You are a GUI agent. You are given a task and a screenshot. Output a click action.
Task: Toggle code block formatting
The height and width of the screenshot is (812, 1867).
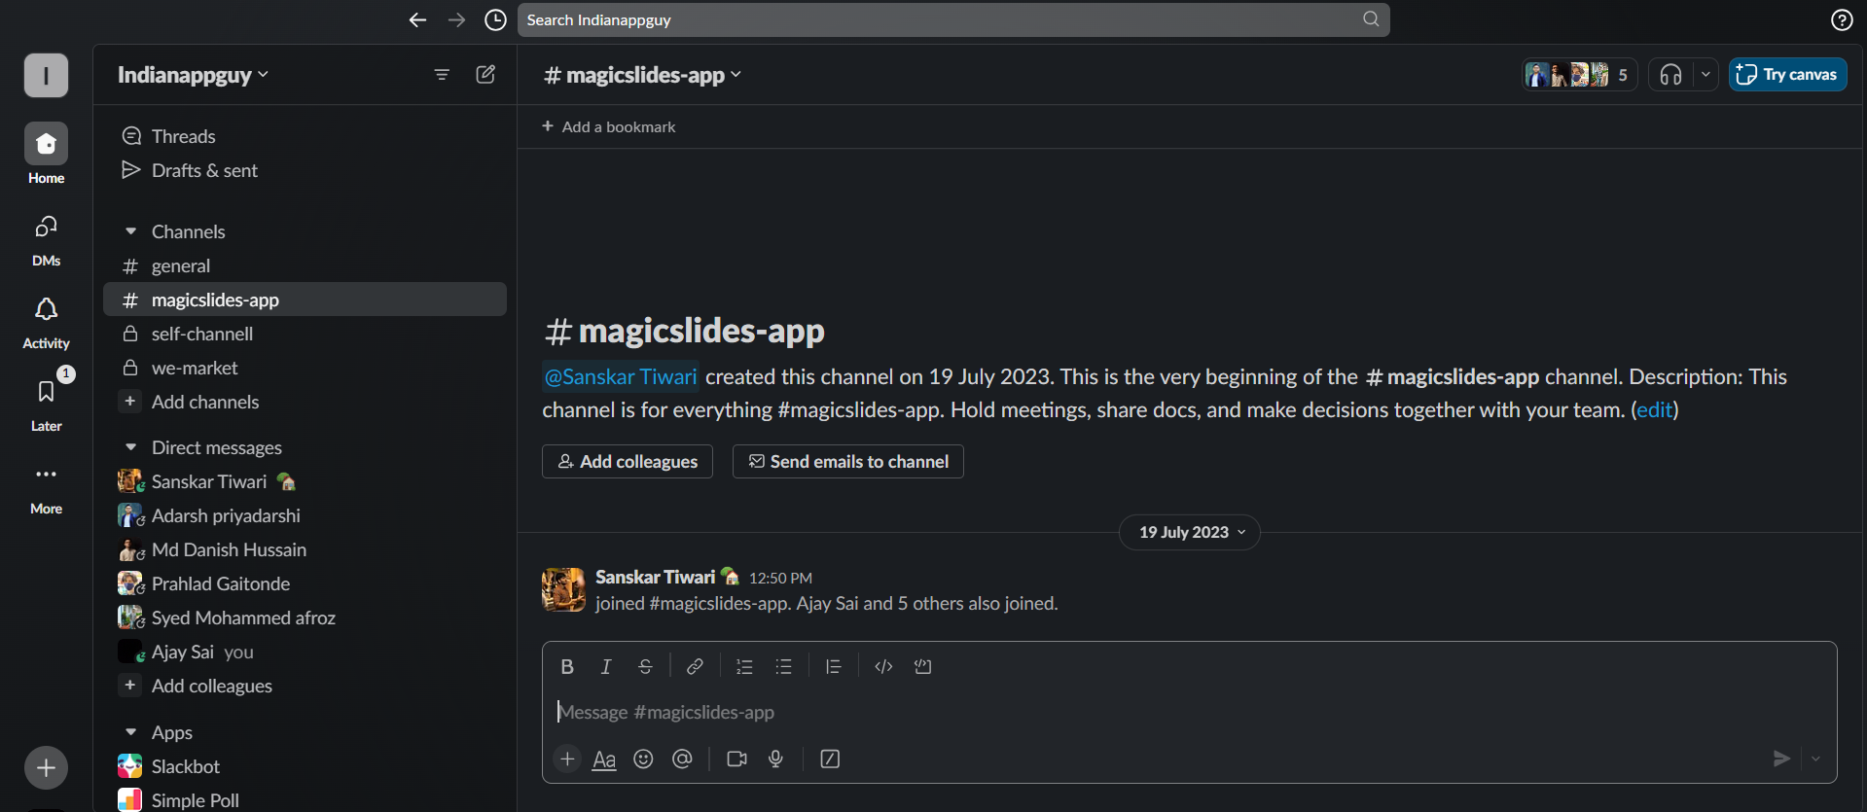(923, 666)
